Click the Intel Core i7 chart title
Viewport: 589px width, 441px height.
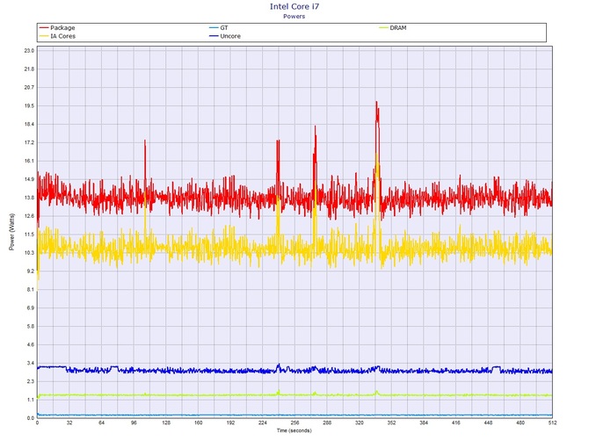click(294, 6)
